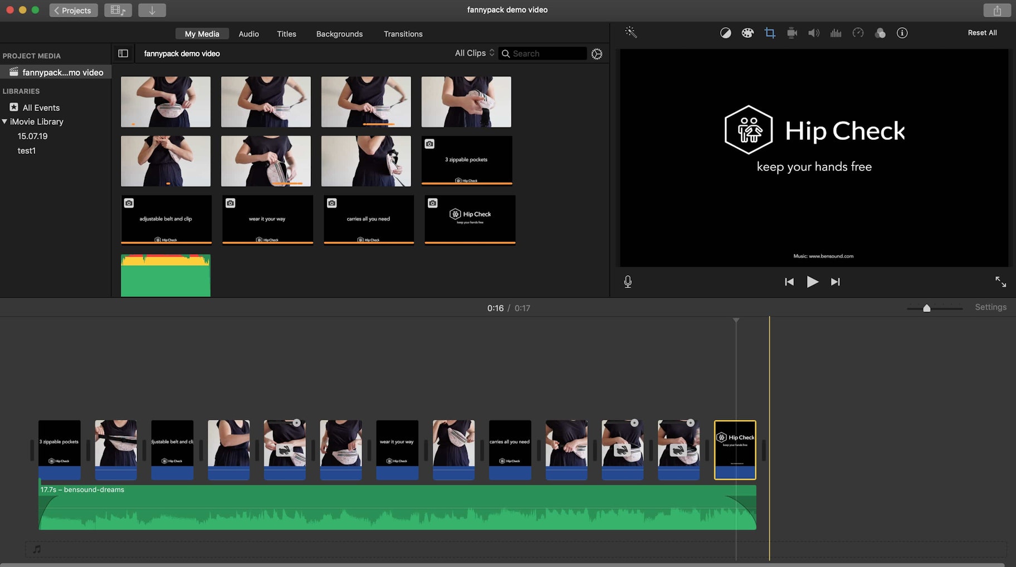Go back to Projects
This screenshot has width=1016, height=567.
[x=73, y=10]
